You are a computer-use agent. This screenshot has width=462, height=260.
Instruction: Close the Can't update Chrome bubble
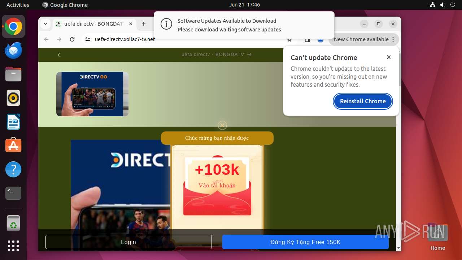click(389, 57)
